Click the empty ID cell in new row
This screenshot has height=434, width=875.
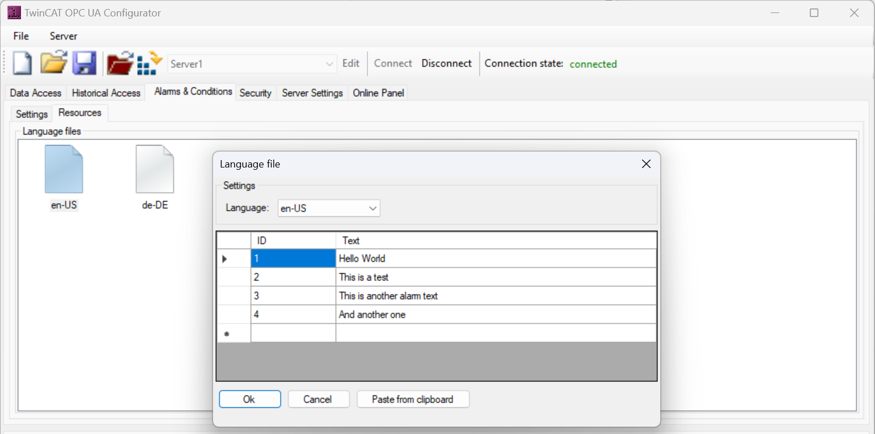[294, 333]
